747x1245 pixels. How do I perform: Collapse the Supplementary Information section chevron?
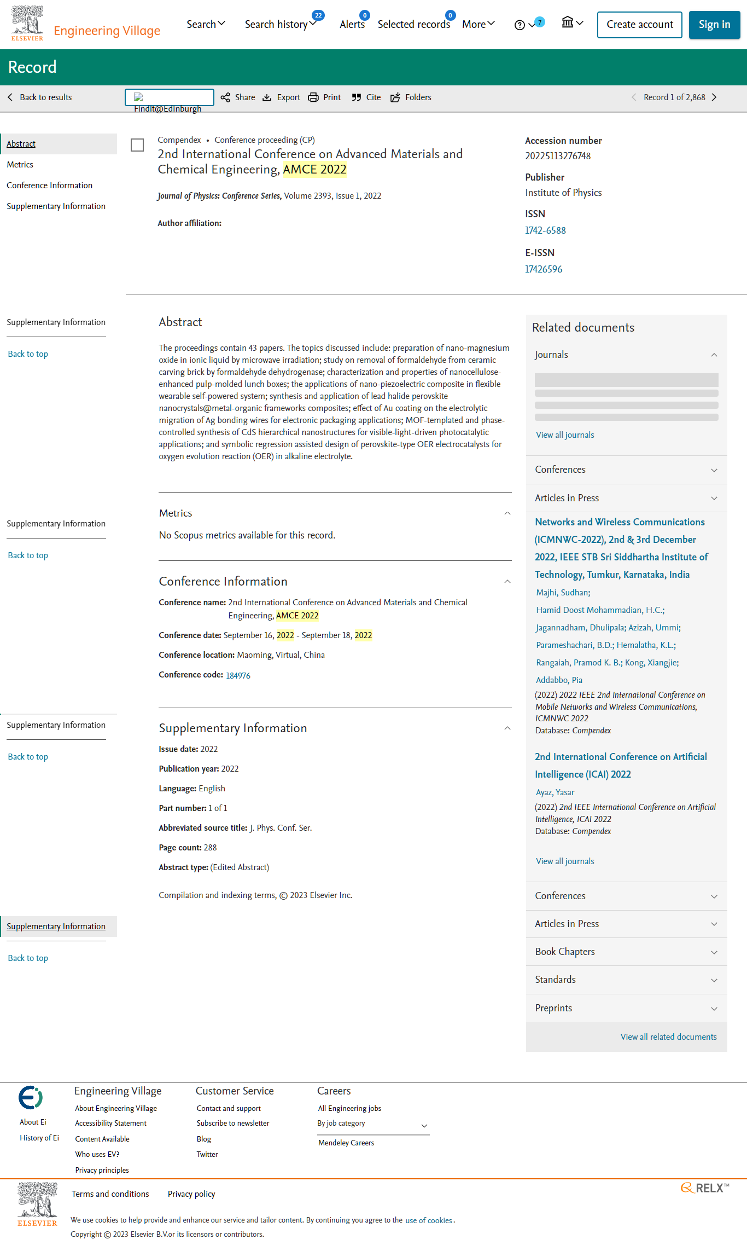507,728
